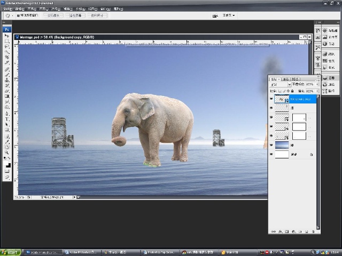Switch to the Channels tab
This screenshot has width=342, height=256.
click(285, 79)
